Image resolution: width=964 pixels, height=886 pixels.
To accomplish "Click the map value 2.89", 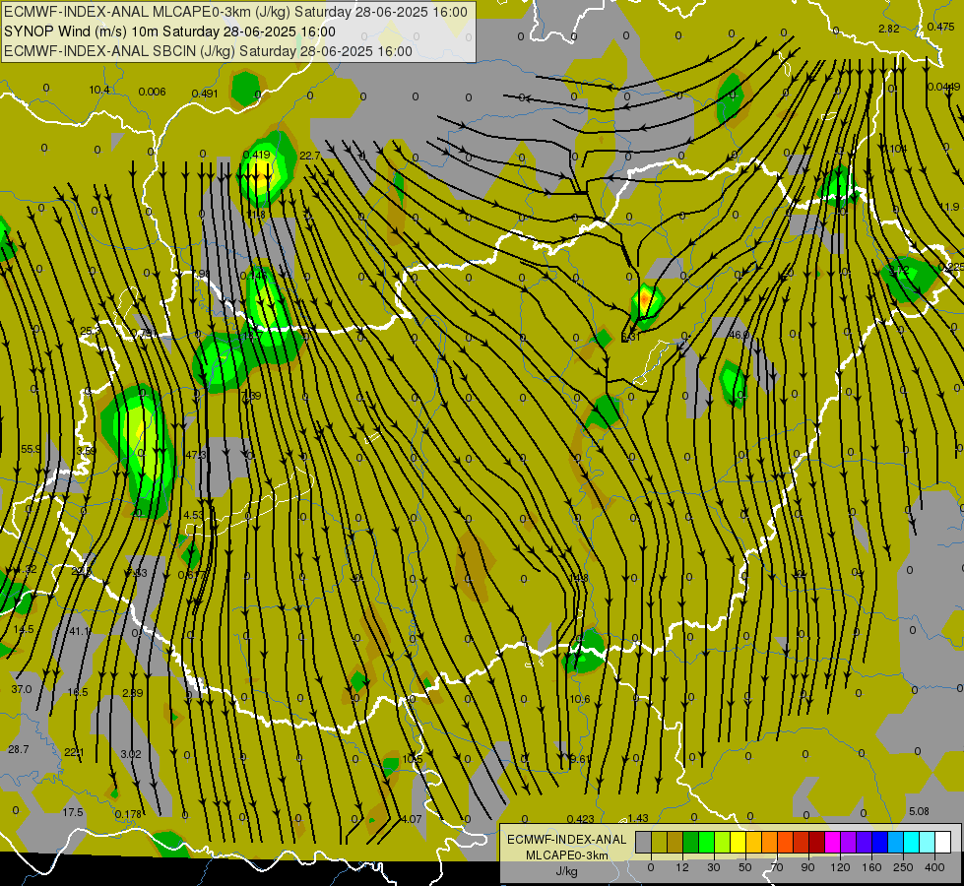I will tap(133, 693).
